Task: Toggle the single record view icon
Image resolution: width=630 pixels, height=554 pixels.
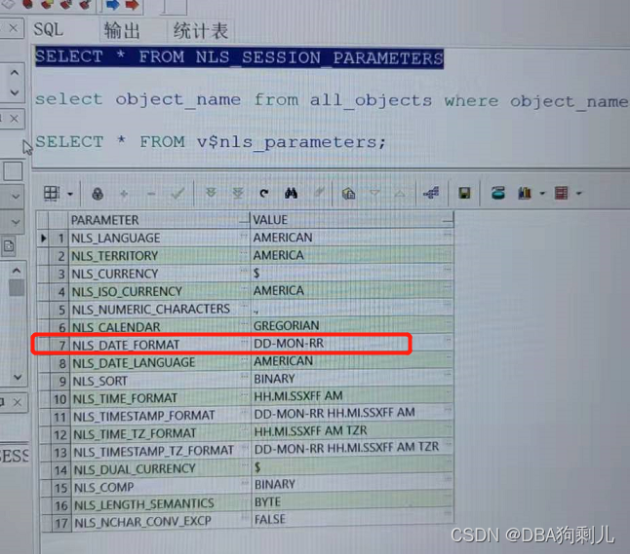Action: click(348, 194)
